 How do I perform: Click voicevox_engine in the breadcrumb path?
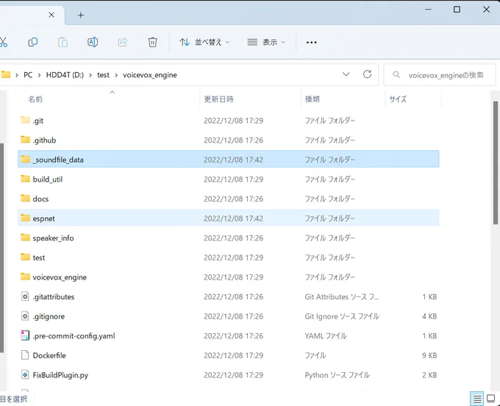(150, 75)
